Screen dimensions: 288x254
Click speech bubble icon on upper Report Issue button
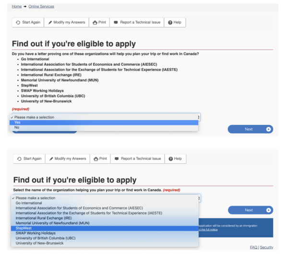coord(116,23)
